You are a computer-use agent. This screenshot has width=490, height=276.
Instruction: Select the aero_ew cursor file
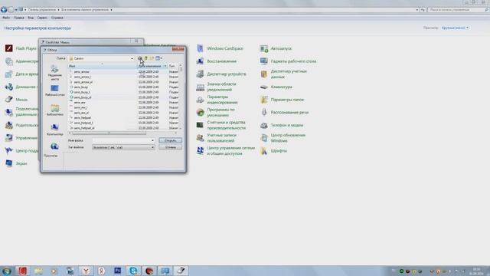[80, 103]
